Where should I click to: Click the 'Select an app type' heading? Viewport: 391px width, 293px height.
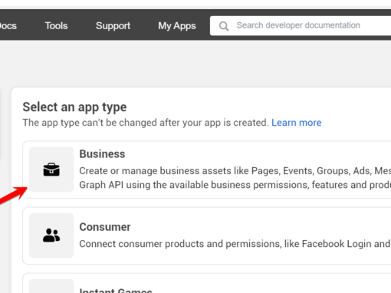74,107
